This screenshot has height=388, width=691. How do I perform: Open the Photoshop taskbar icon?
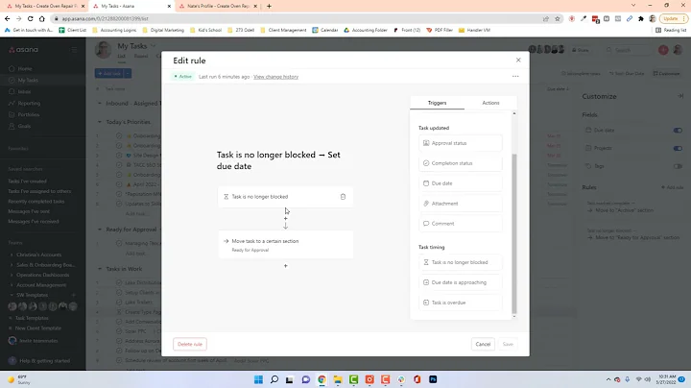tap(433, 379)
